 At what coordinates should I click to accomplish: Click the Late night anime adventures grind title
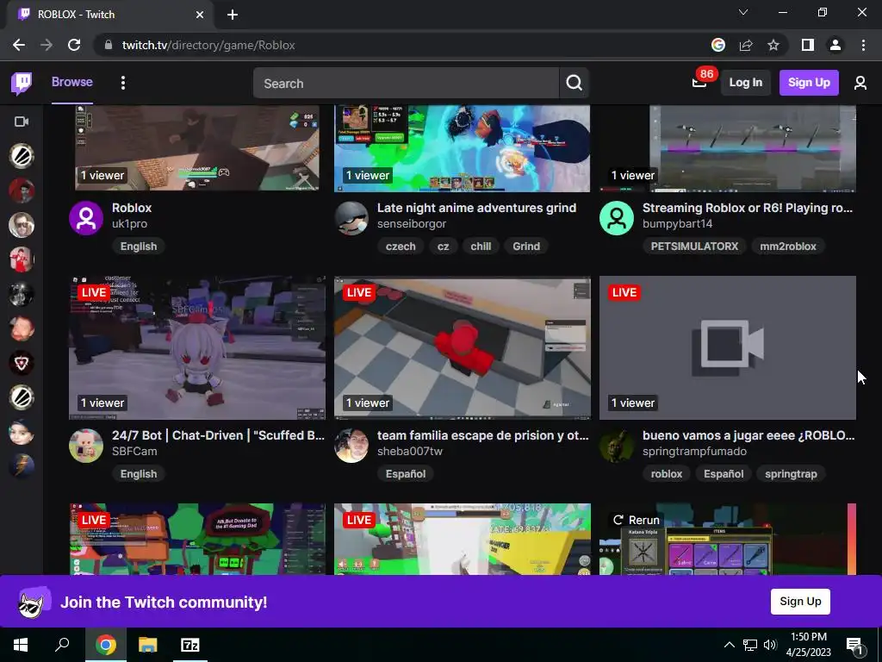(x=476, y=208)
